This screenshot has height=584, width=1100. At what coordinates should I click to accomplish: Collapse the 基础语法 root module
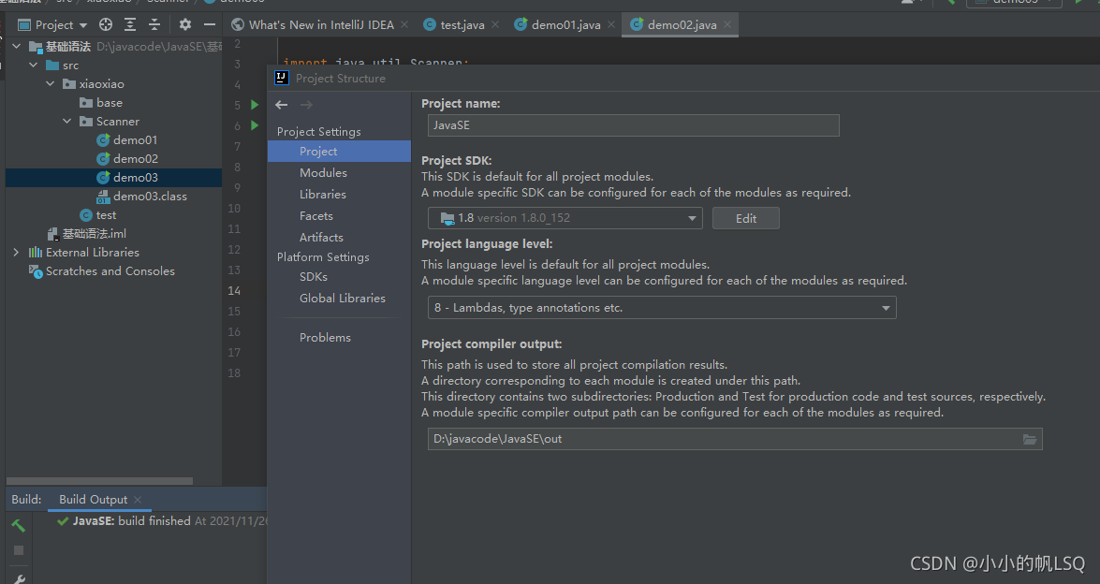point(16,46)
